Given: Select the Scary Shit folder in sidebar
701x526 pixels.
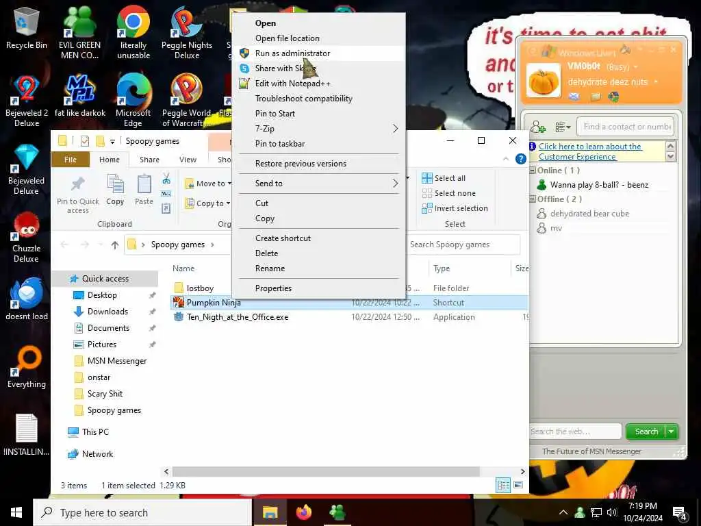Looking at the screenshot, I should coord(105,394).
